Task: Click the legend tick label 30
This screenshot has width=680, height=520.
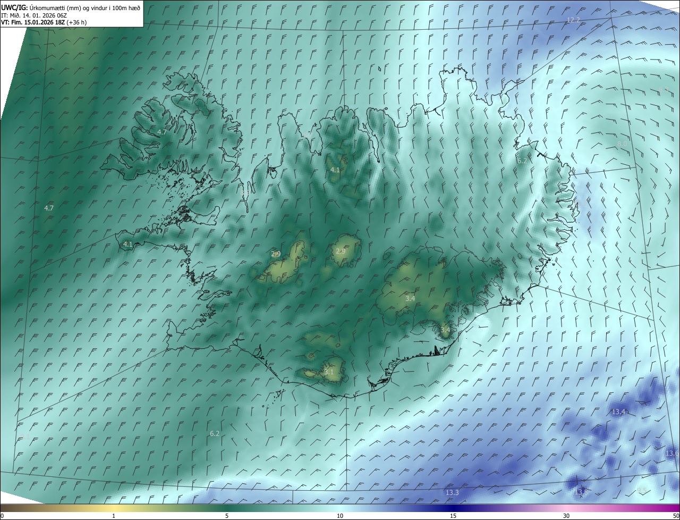Action: pos(566,516)
